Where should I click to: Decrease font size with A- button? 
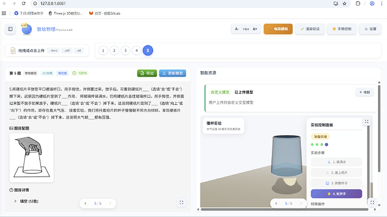click(236, 29)
